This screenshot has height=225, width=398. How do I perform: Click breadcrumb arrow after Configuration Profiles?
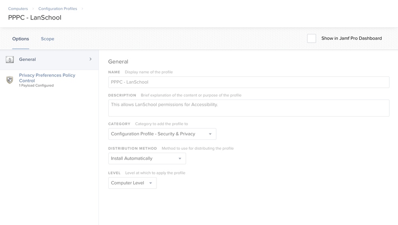(82, 9)
